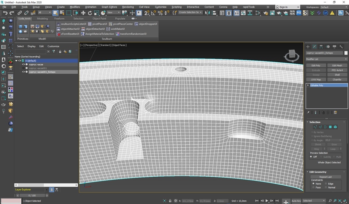Switch to the Object Paint ribbon tab

(x=99, y=19)
